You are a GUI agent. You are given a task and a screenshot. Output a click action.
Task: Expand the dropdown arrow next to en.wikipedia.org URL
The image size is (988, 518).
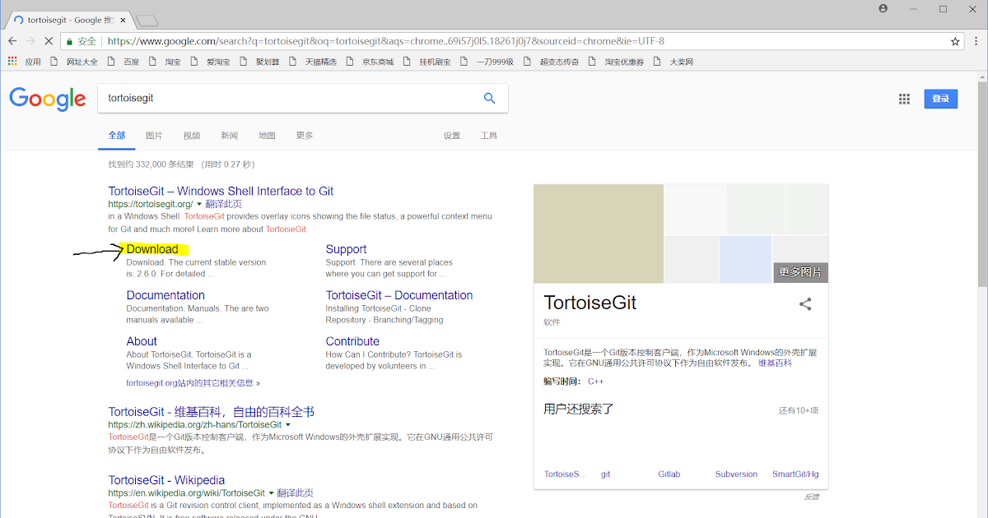click(x=271, y=493)
